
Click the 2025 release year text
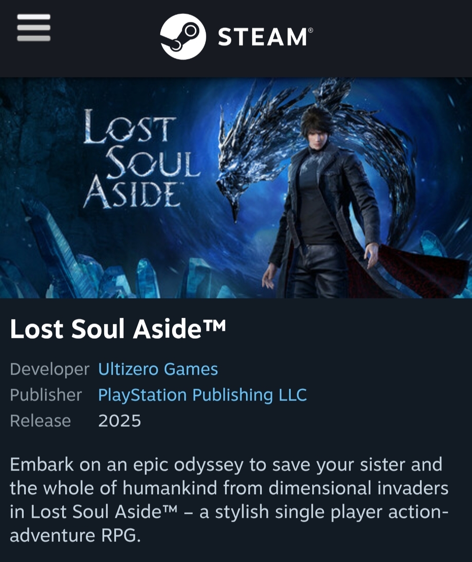click(x=120, y=421)
